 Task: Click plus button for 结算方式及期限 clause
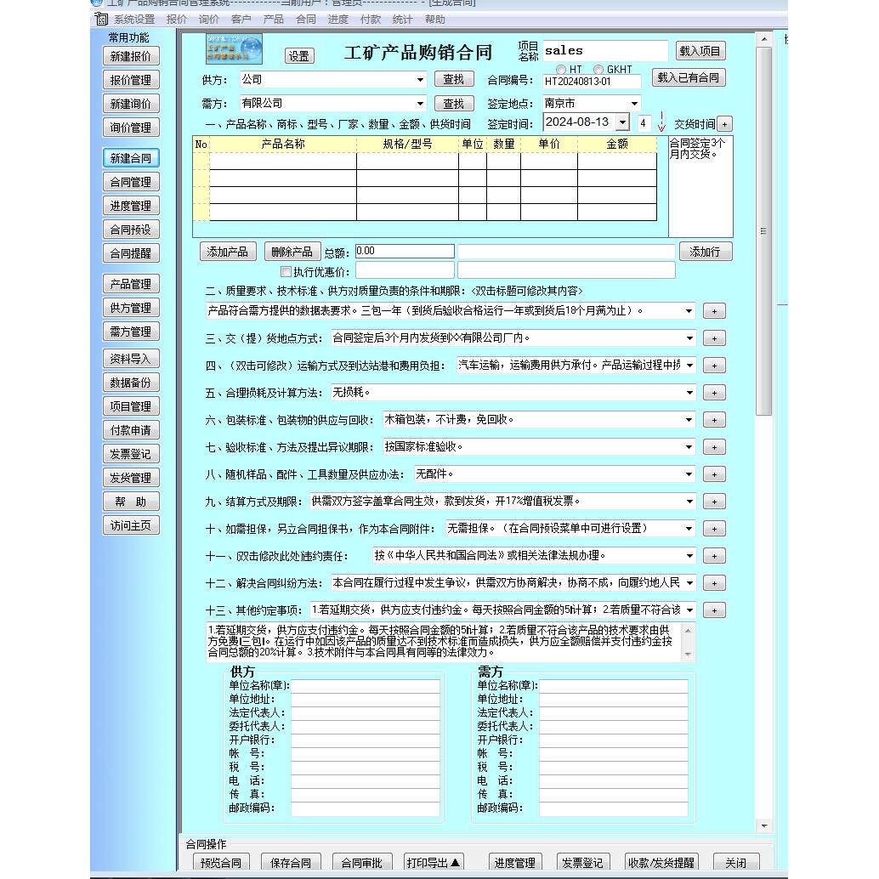714,502
